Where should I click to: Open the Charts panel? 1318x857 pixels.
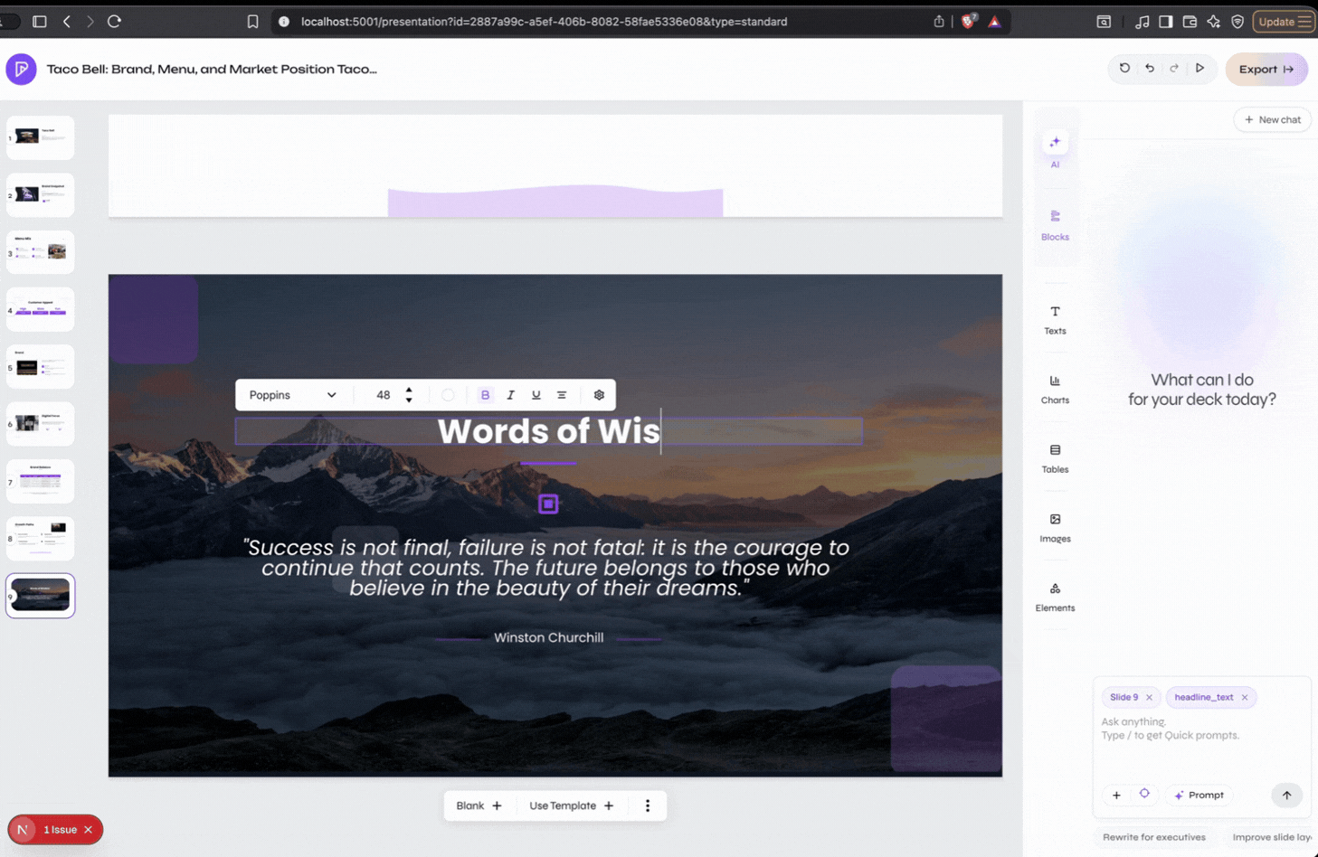tap(1055, 389)
